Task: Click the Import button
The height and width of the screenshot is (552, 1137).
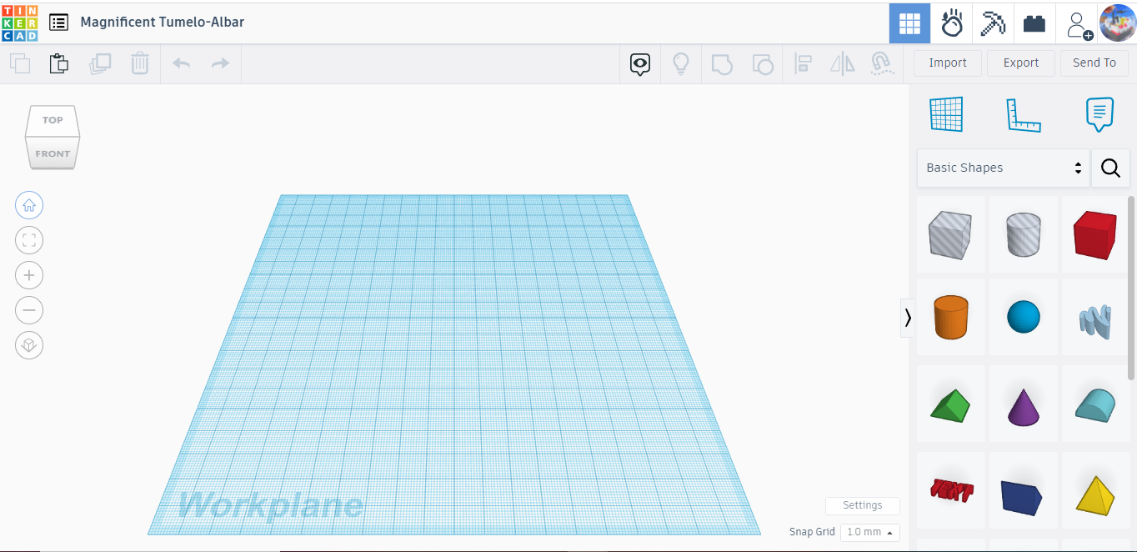Action: (948, 63)
